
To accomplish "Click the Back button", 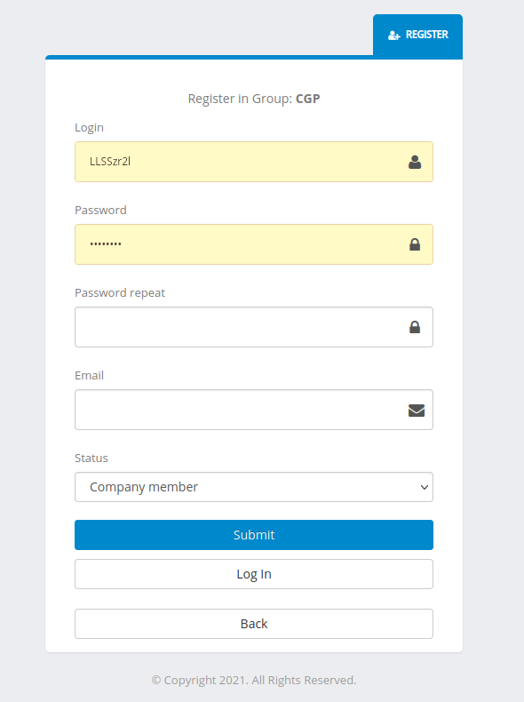I will 254,624.
